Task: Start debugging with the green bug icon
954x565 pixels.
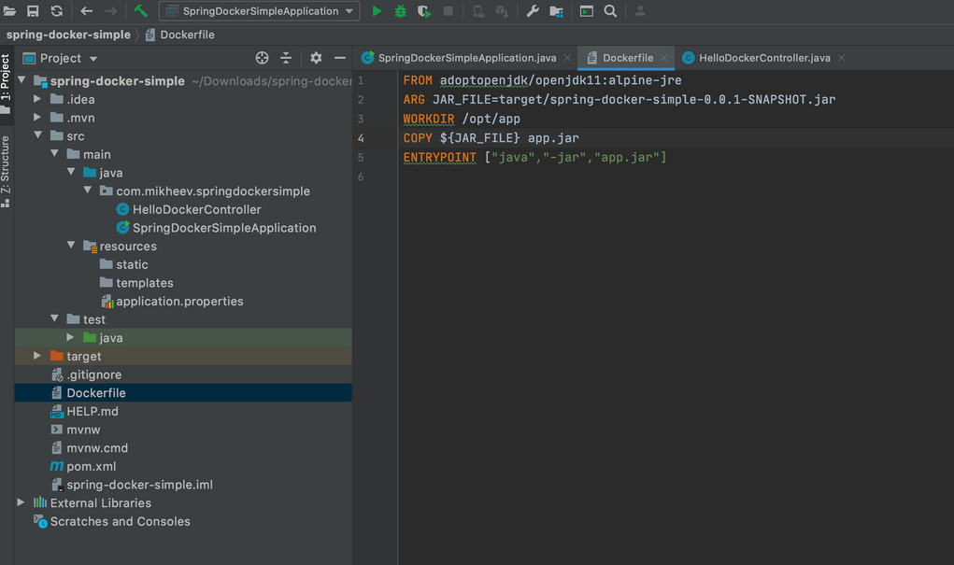Action: (x=400, y=11)
